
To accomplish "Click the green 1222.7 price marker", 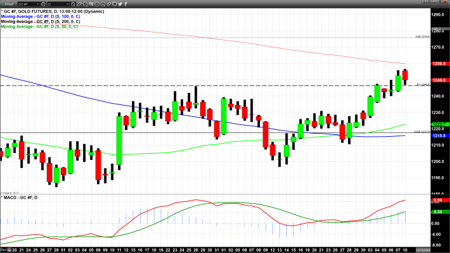I will point(439,124).
